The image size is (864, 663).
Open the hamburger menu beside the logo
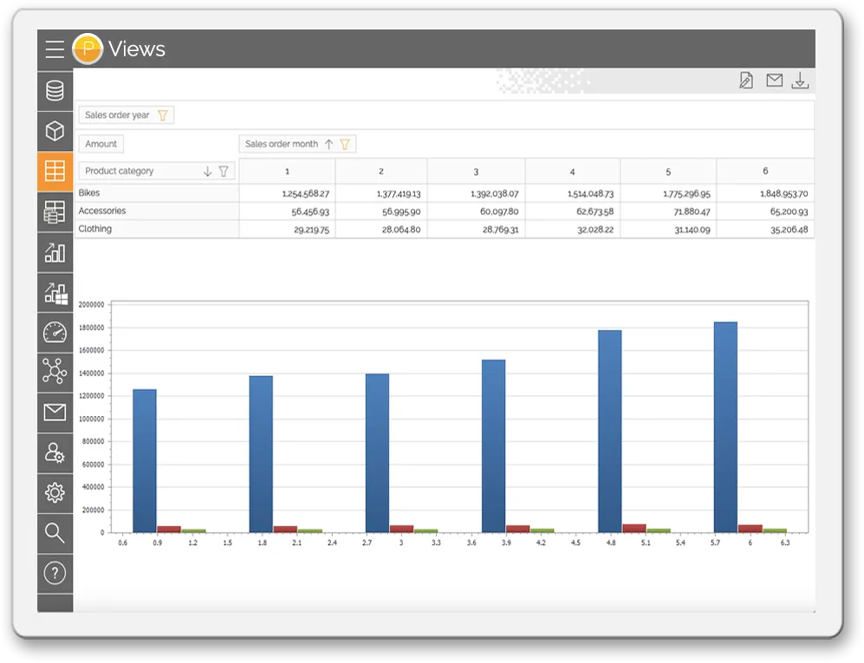pyautogui.click(x=55, y=49)
